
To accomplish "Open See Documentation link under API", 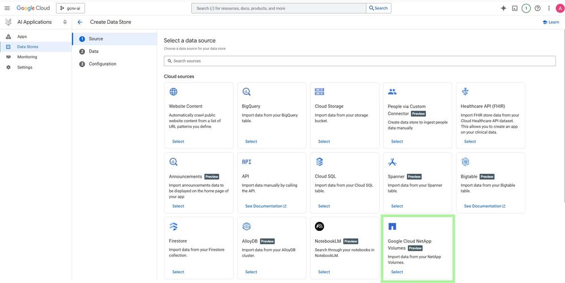I will (264, 206).
